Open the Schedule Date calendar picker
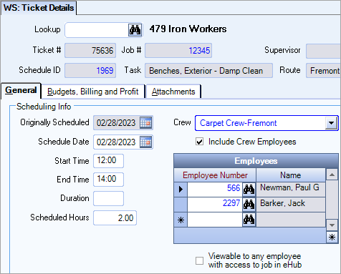The image size is (341, 274). 145,142
